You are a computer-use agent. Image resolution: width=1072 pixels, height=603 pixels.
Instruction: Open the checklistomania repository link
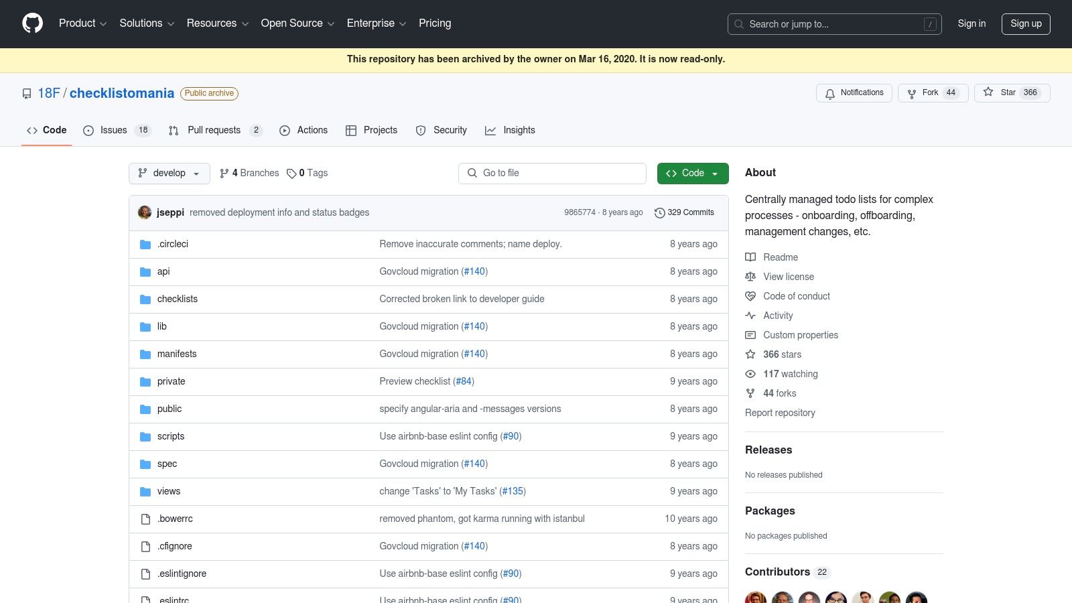(122, 94)
